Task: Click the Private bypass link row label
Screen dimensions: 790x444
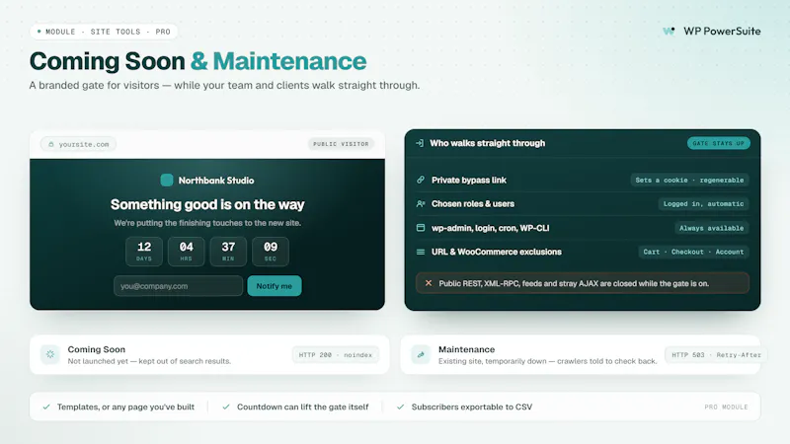Action: 469,181
